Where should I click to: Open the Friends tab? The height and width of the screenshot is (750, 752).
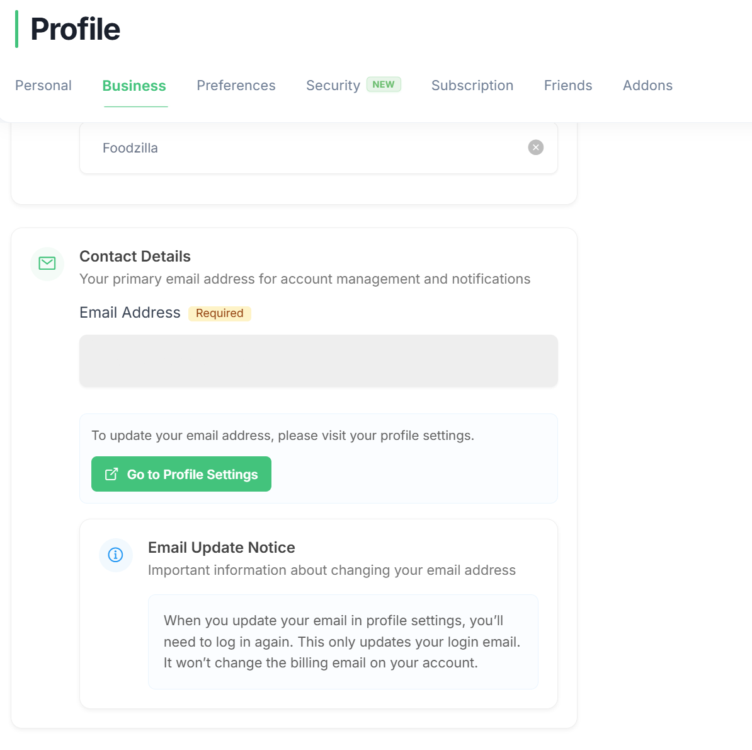click(568, 86)
